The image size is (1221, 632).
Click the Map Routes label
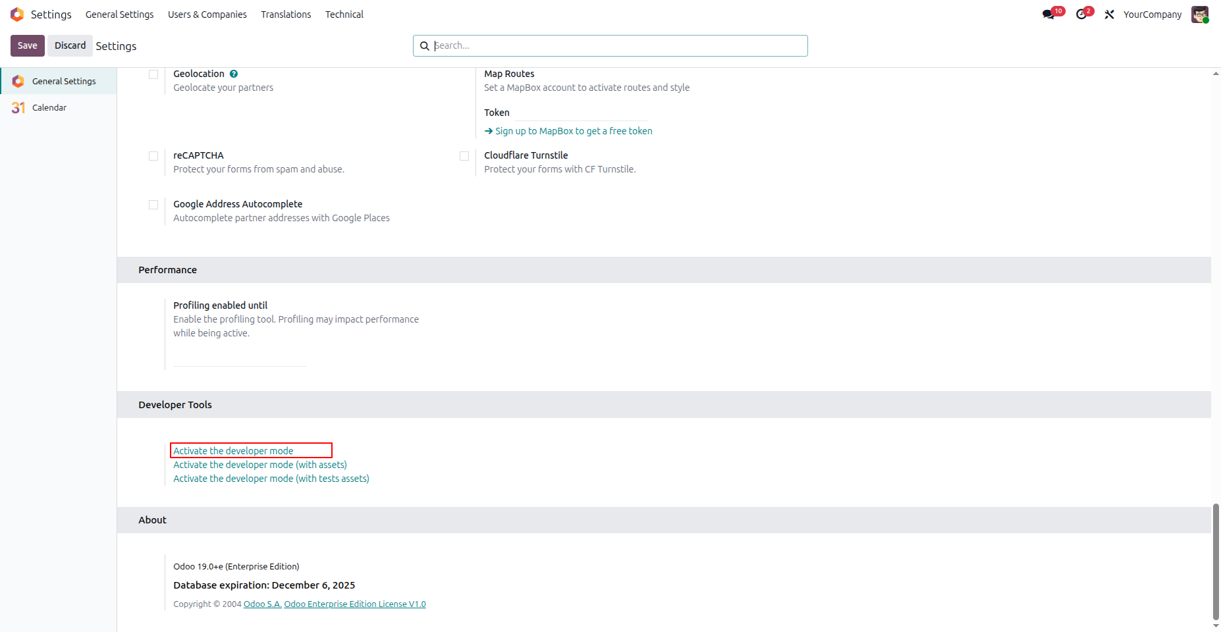[x=509, y=74]
